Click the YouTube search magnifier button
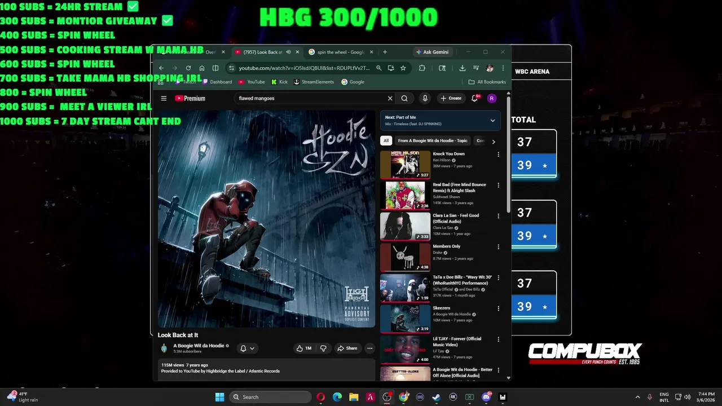 [x=404, y=98]
